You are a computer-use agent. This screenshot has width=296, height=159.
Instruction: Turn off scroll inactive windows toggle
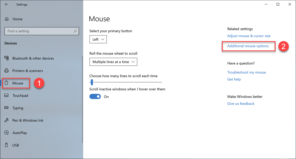coord(95,96)
